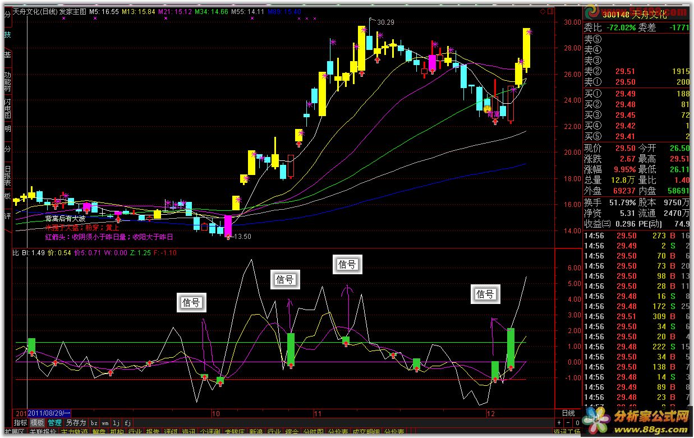Click the 委比 -72.02% value
The image size is (694, 438).
tap(620, 27)
